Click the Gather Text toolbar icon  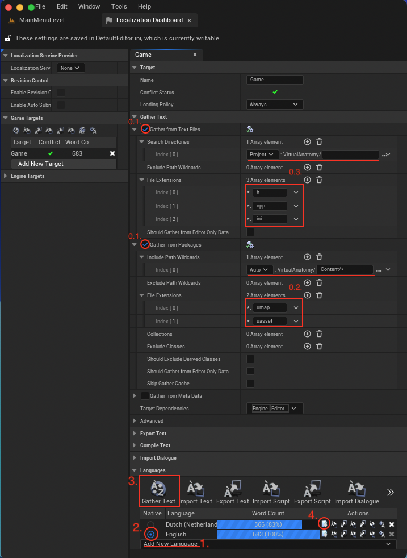[x=158, y=489]
